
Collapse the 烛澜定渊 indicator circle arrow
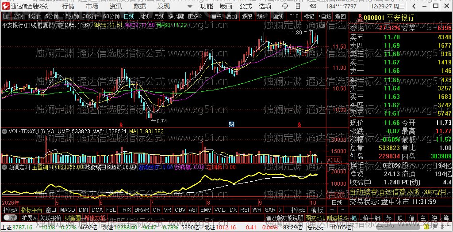click(4, 167)
